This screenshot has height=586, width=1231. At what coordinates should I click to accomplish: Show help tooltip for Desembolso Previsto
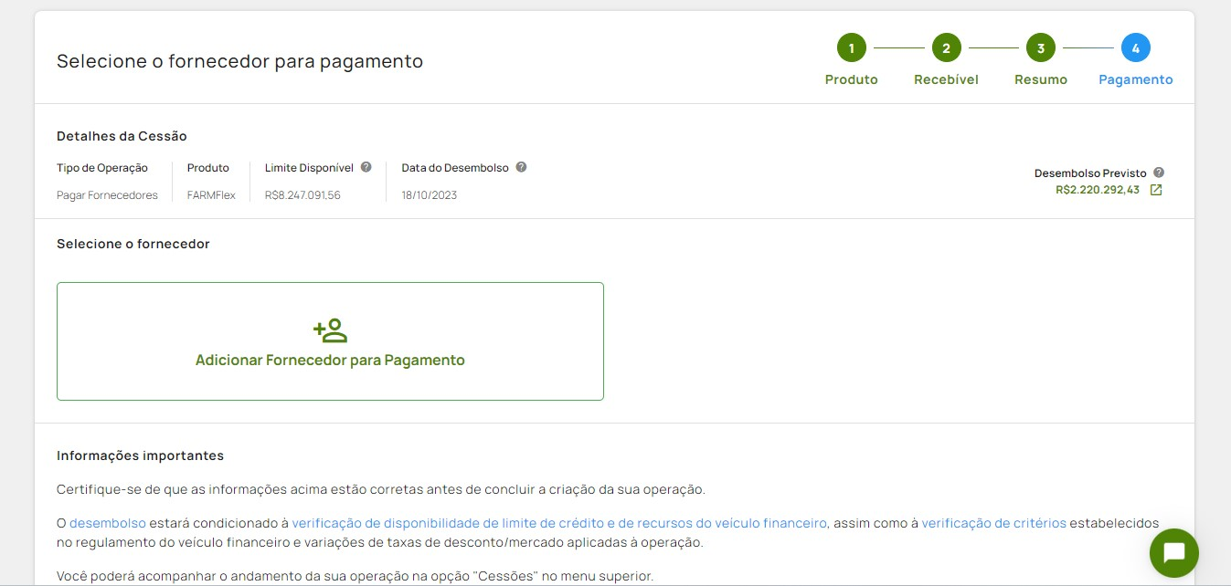point(1158,173)
